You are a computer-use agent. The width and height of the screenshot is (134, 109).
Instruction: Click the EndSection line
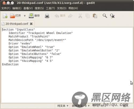[10, 64]
